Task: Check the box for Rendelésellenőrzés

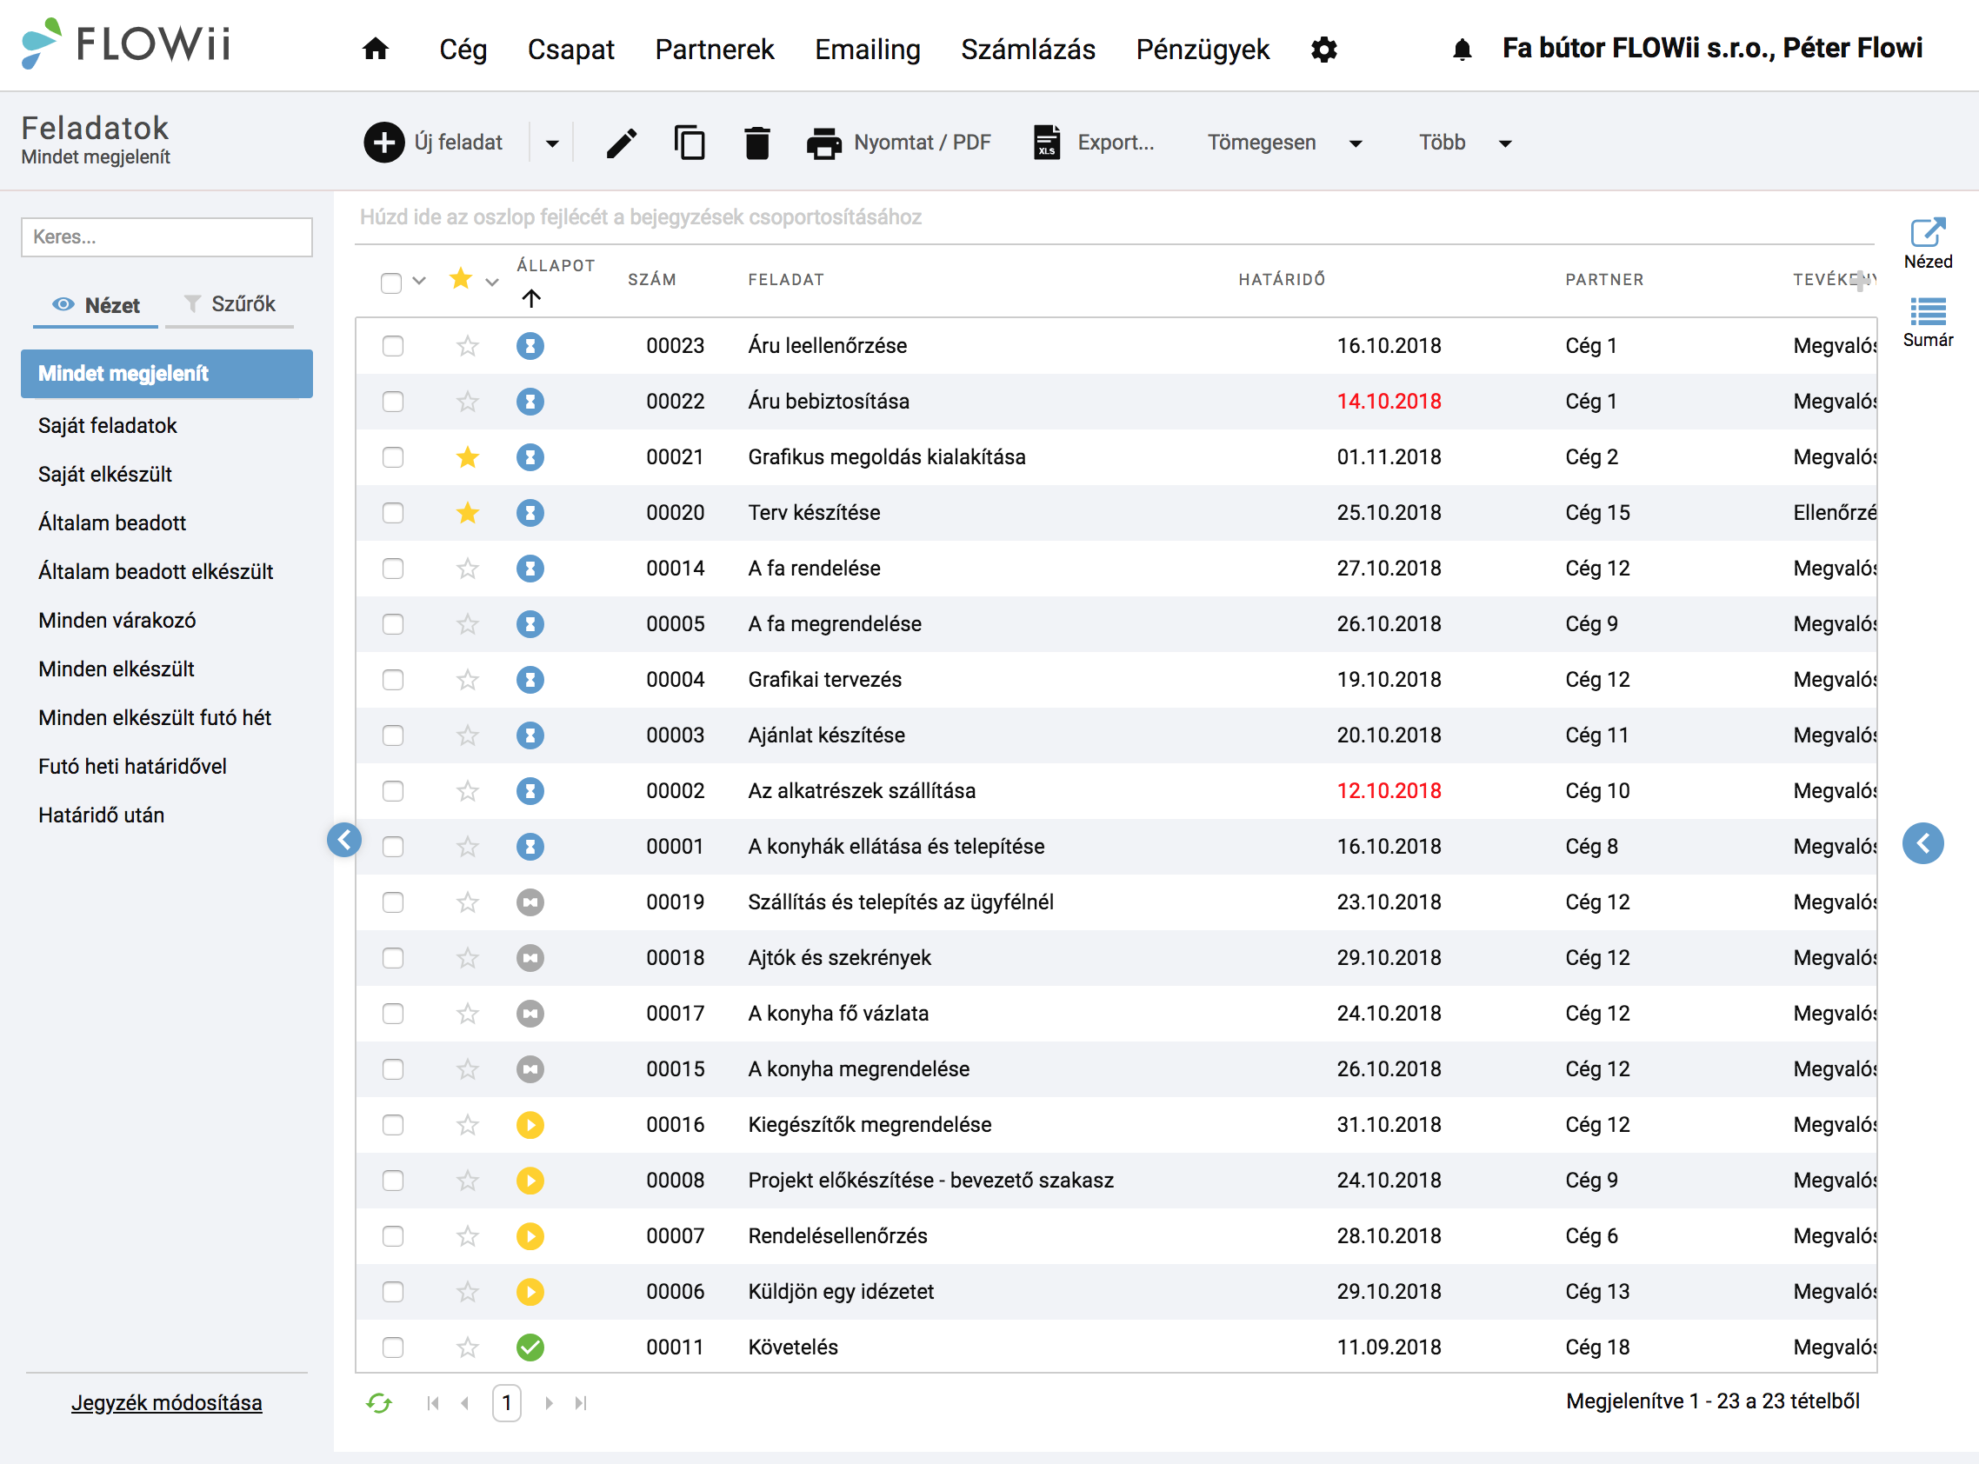Action: (393, 1236)
